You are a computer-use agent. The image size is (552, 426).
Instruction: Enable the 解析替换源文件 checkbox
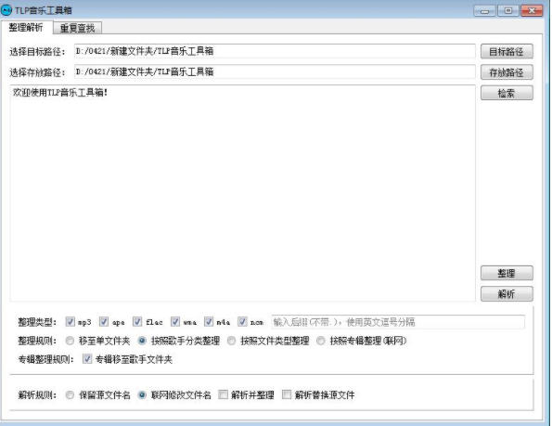[287, 394]
